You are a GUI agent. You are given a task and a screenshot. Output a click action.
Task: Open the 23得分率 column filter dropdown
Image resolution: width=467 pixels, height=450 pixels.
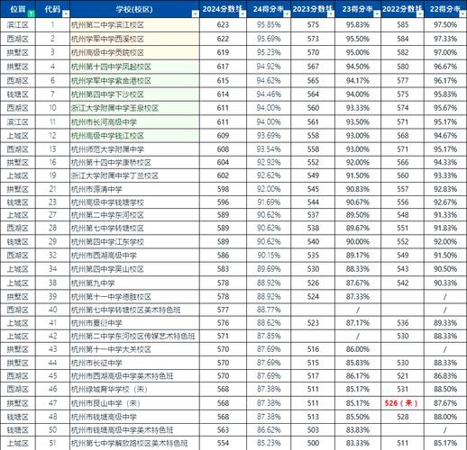[x=377, y=13]
